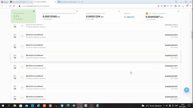Click the 0.00095887 BTC wallet balance

[154, 17]
